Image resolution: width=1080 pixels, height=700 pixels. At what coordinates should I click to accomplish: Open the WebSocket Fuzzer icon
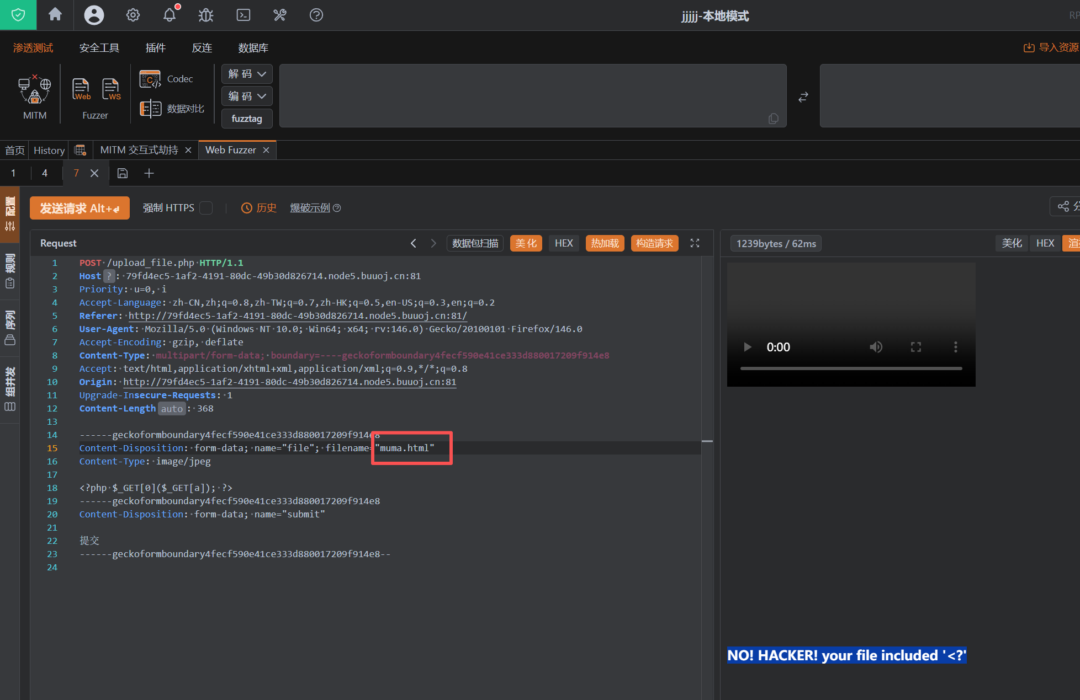point(110,89)
